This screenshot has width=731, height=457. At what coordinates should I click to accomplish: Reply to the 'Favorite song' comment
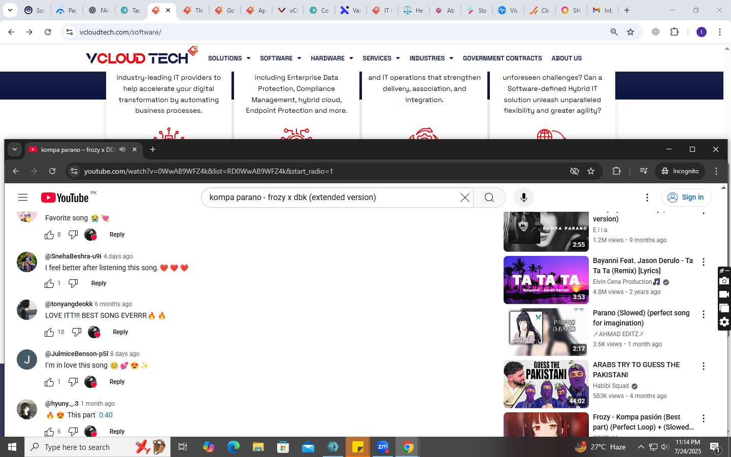coord(117,235)
